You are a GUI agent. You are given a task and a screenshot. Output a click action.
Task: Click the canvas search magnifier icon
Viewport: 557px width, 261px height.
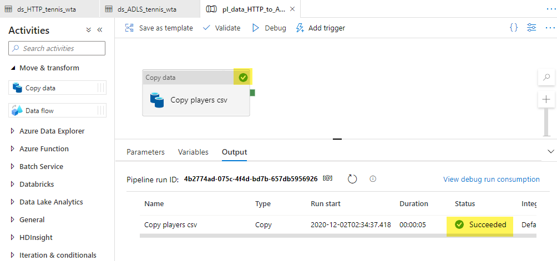pyautogui.click(x=546, y=78)
